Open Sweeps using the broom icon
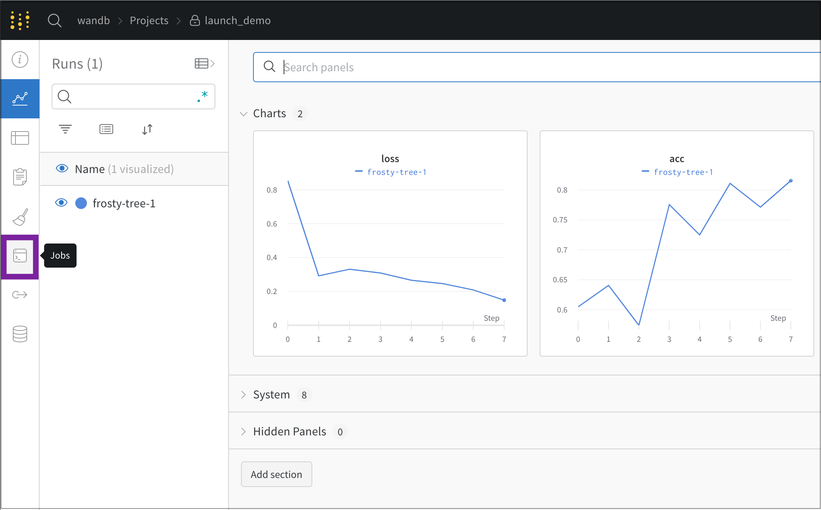 (20, 217)
